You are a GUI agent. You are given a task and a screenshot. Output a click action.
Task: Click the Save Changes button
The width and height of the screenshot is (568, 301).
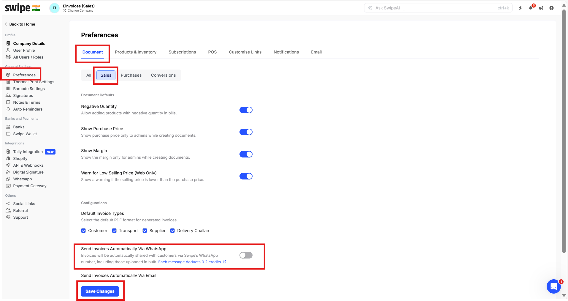pos(100,291)
